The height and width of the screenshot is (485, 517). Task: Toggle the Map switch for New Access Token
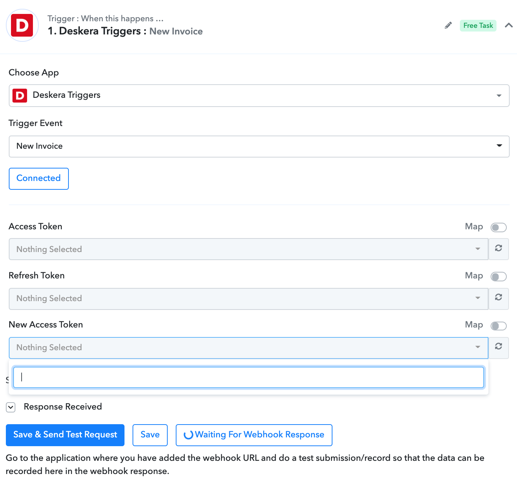[x=498, y=326]
